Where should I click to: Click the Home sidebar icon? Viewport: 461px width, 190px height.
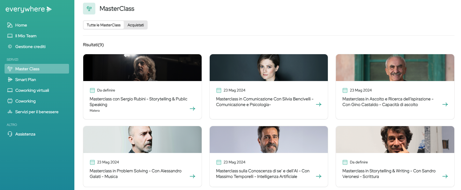(10, 25)
